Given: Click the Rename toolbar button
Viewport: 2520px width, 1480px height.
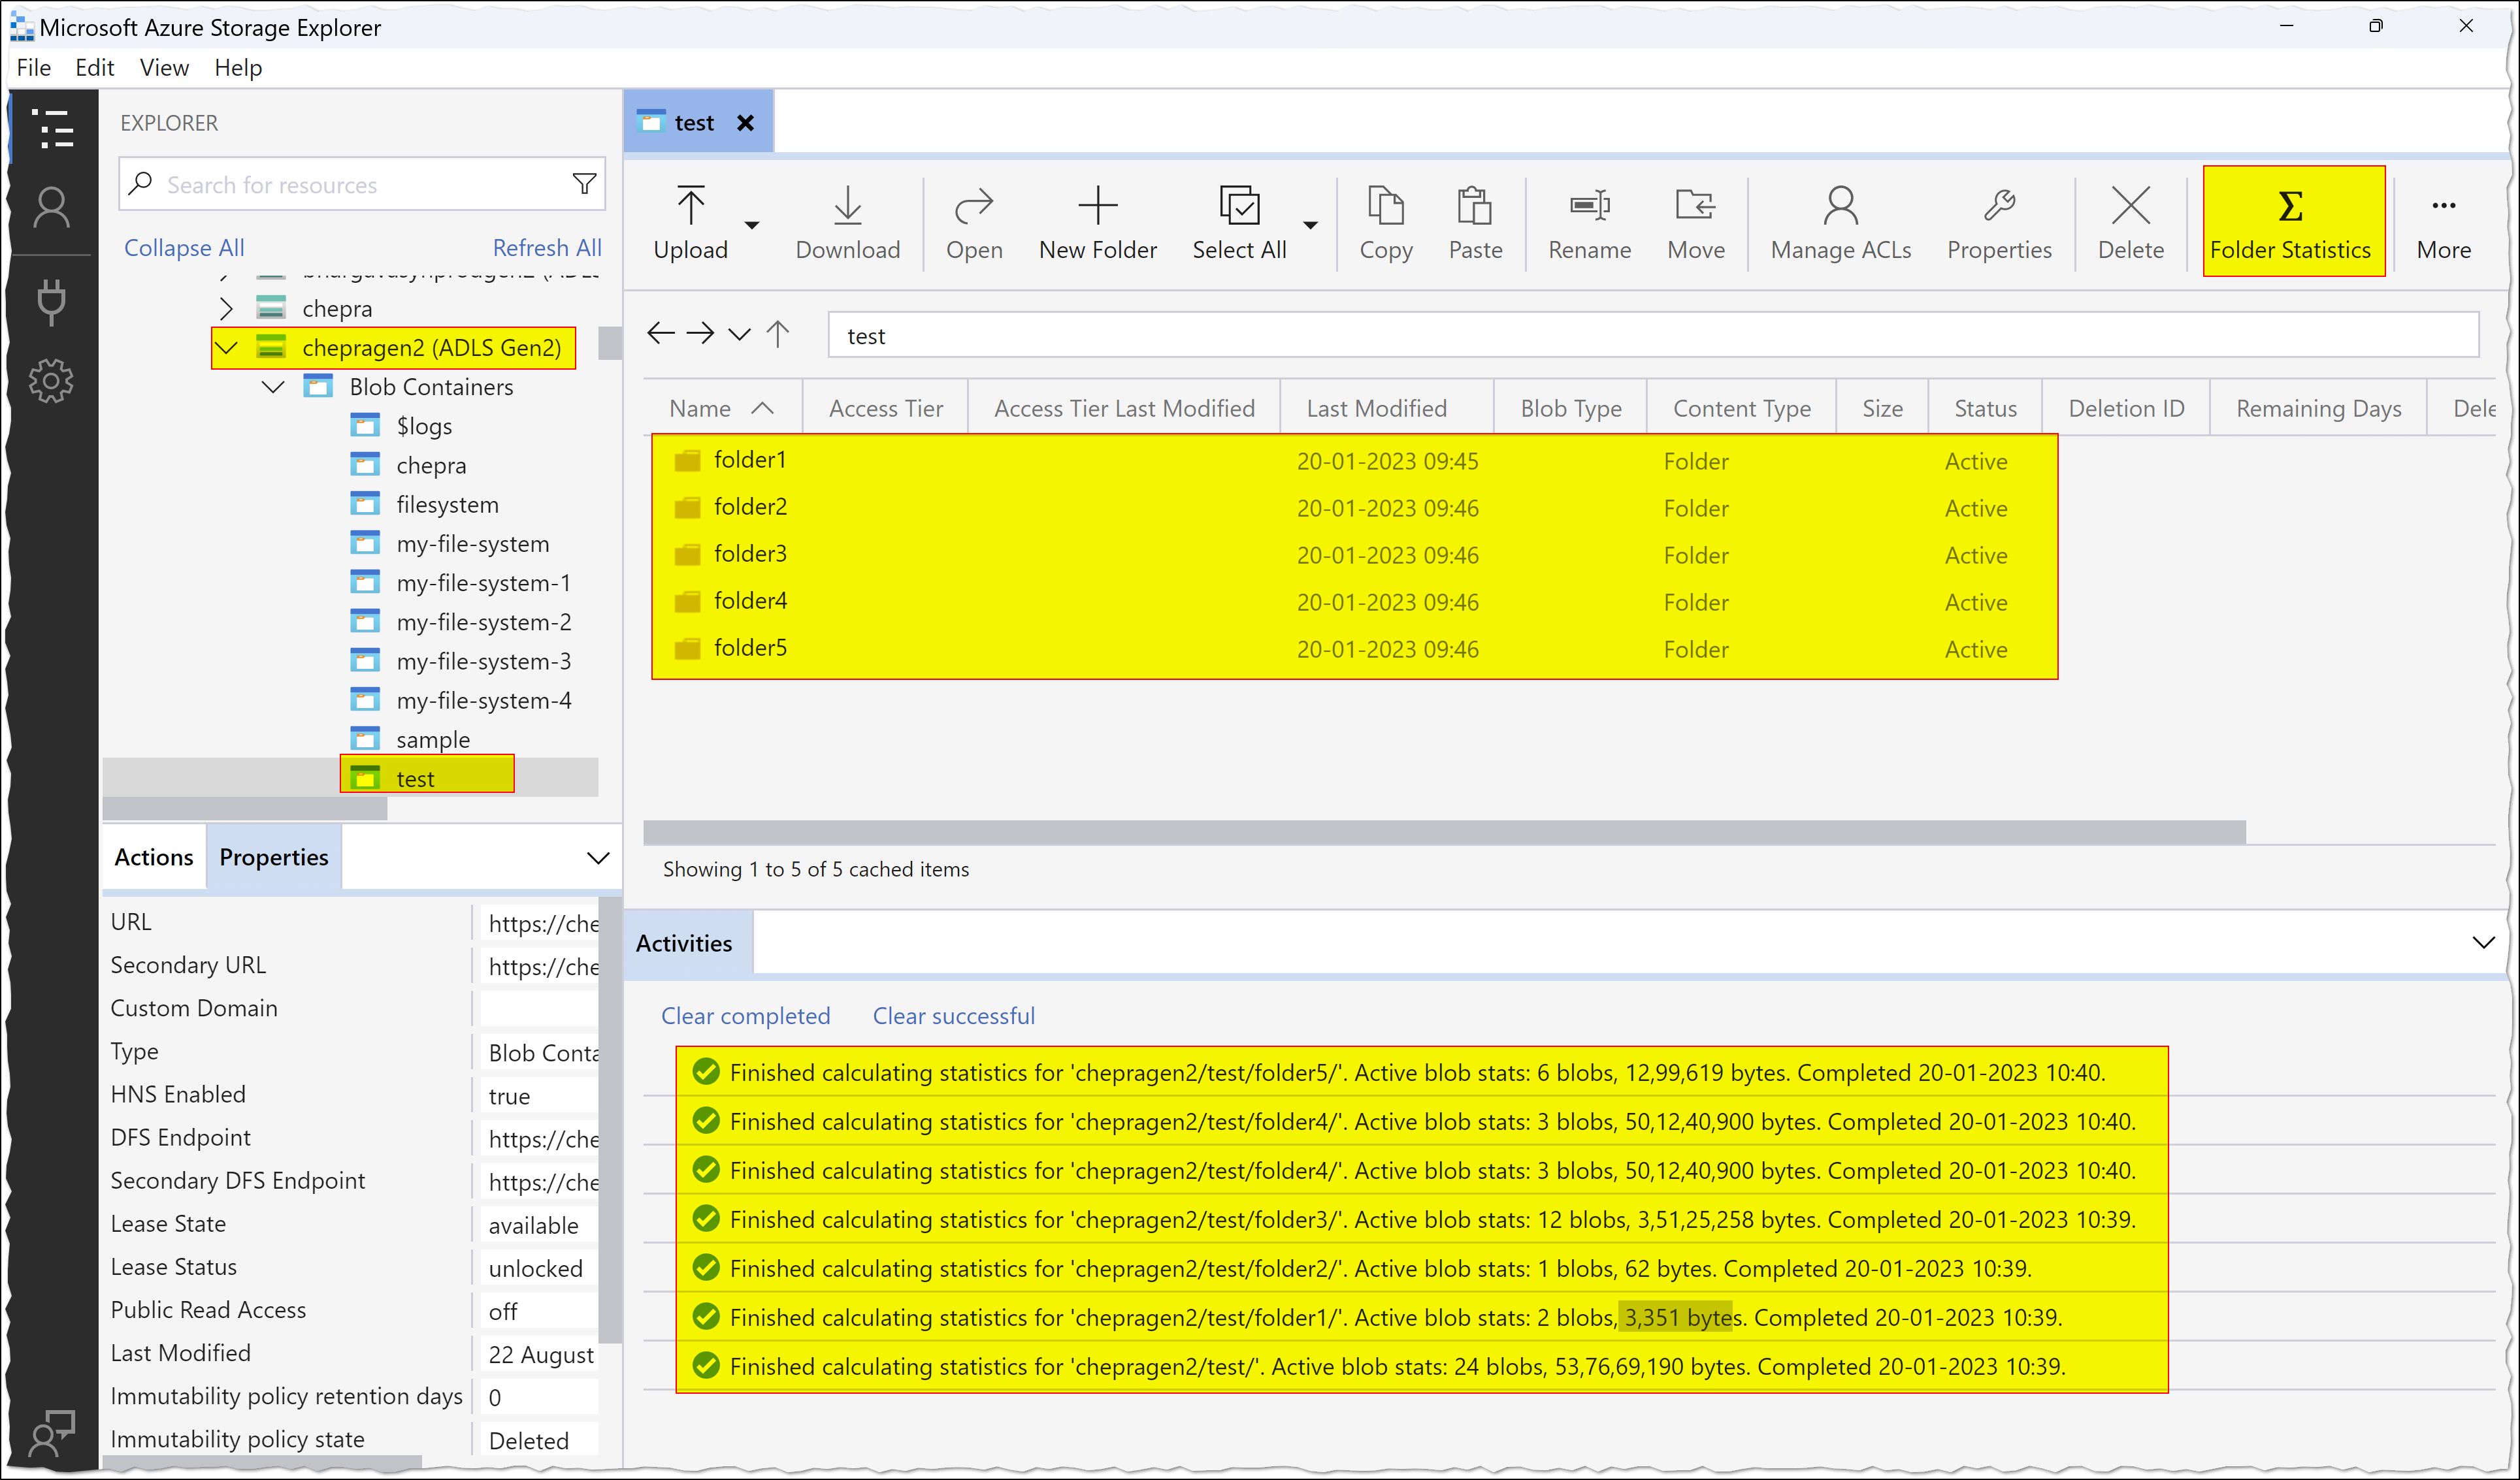Looking at the screenshot, I should click(1589, 223).
